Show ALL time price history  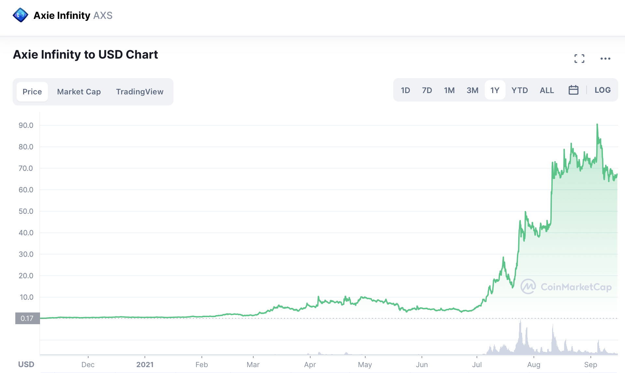(547, 90)
